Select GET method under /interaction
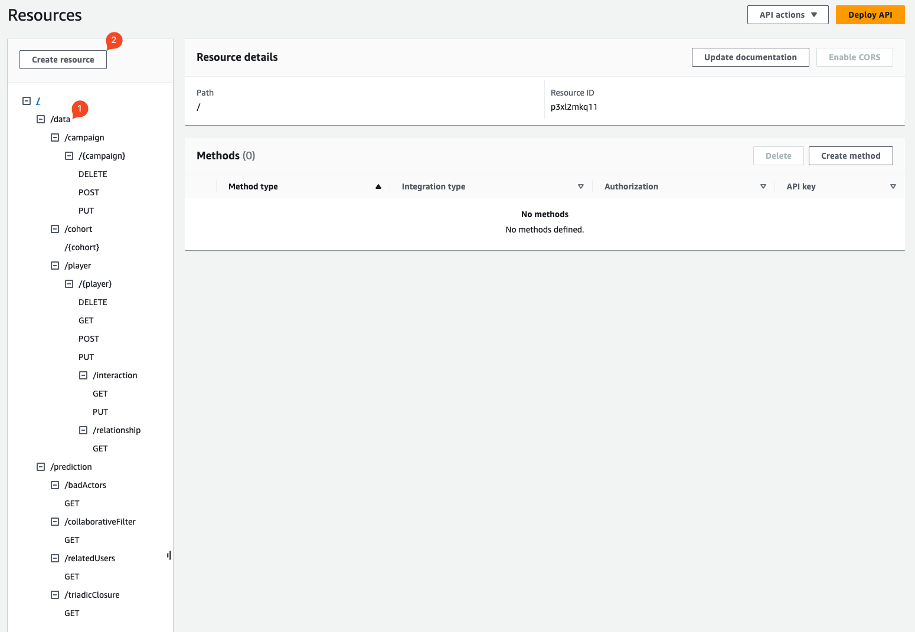 100,394
